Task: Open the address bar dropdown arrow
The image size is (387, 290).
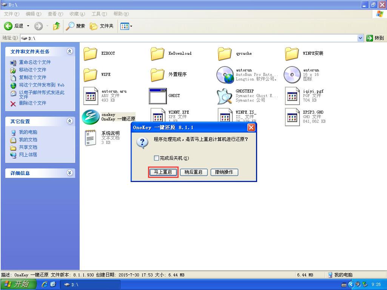Action: point(360,38)
